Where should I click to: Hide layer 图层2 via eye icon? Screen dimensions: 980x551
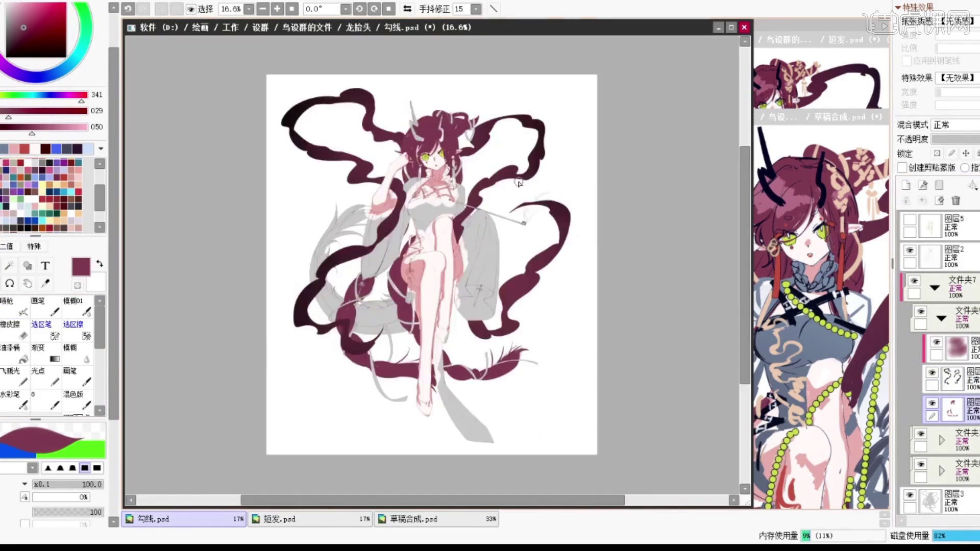tap(910, 250)
